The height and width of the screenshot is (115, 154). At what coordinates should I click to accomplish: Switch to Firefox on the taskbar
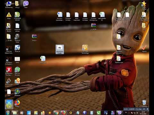pyautogui.click(x=64, y=113)
